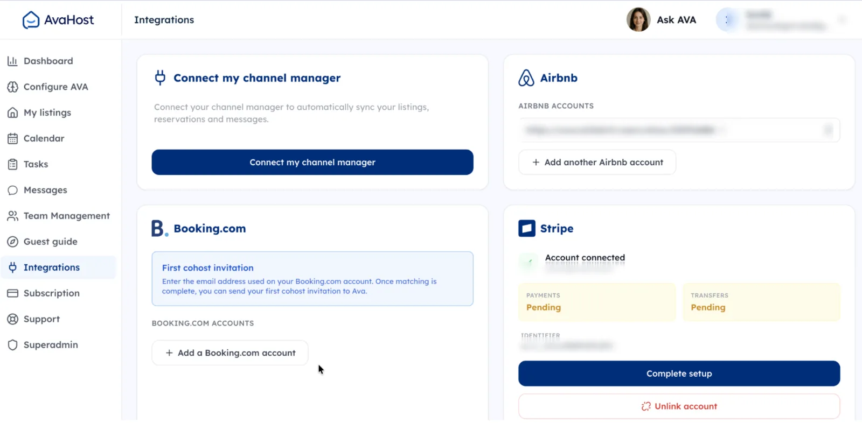
Task: Click the "First cohost invitation" notice title
Action: [207, 267]
